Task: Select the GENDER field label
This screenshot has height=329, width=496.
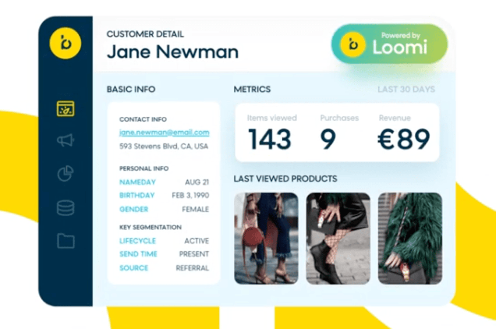Action: pos(134,209)
